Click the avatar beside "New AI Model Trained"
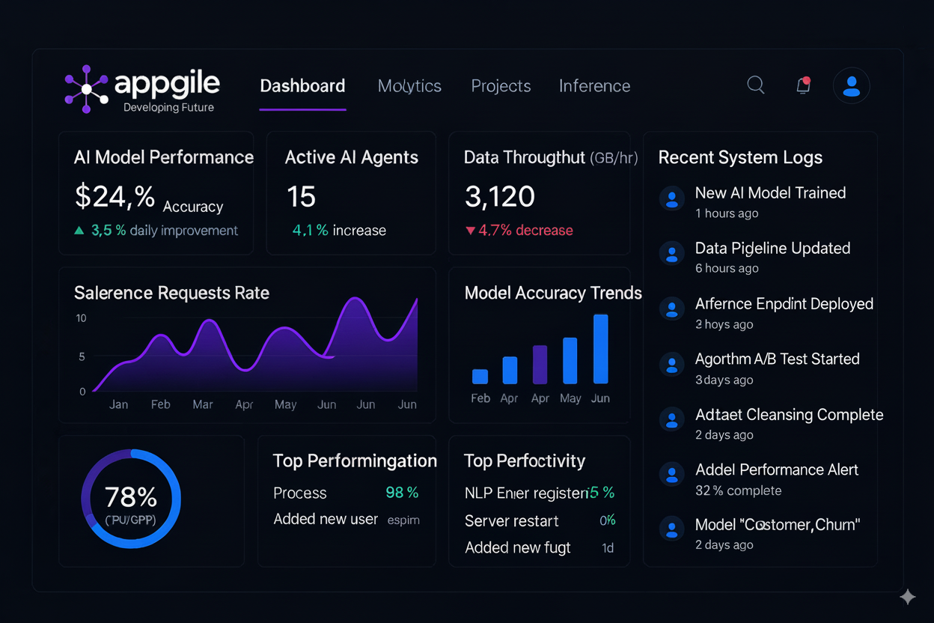This screenshot has height=623, width=934. point(672,198)
